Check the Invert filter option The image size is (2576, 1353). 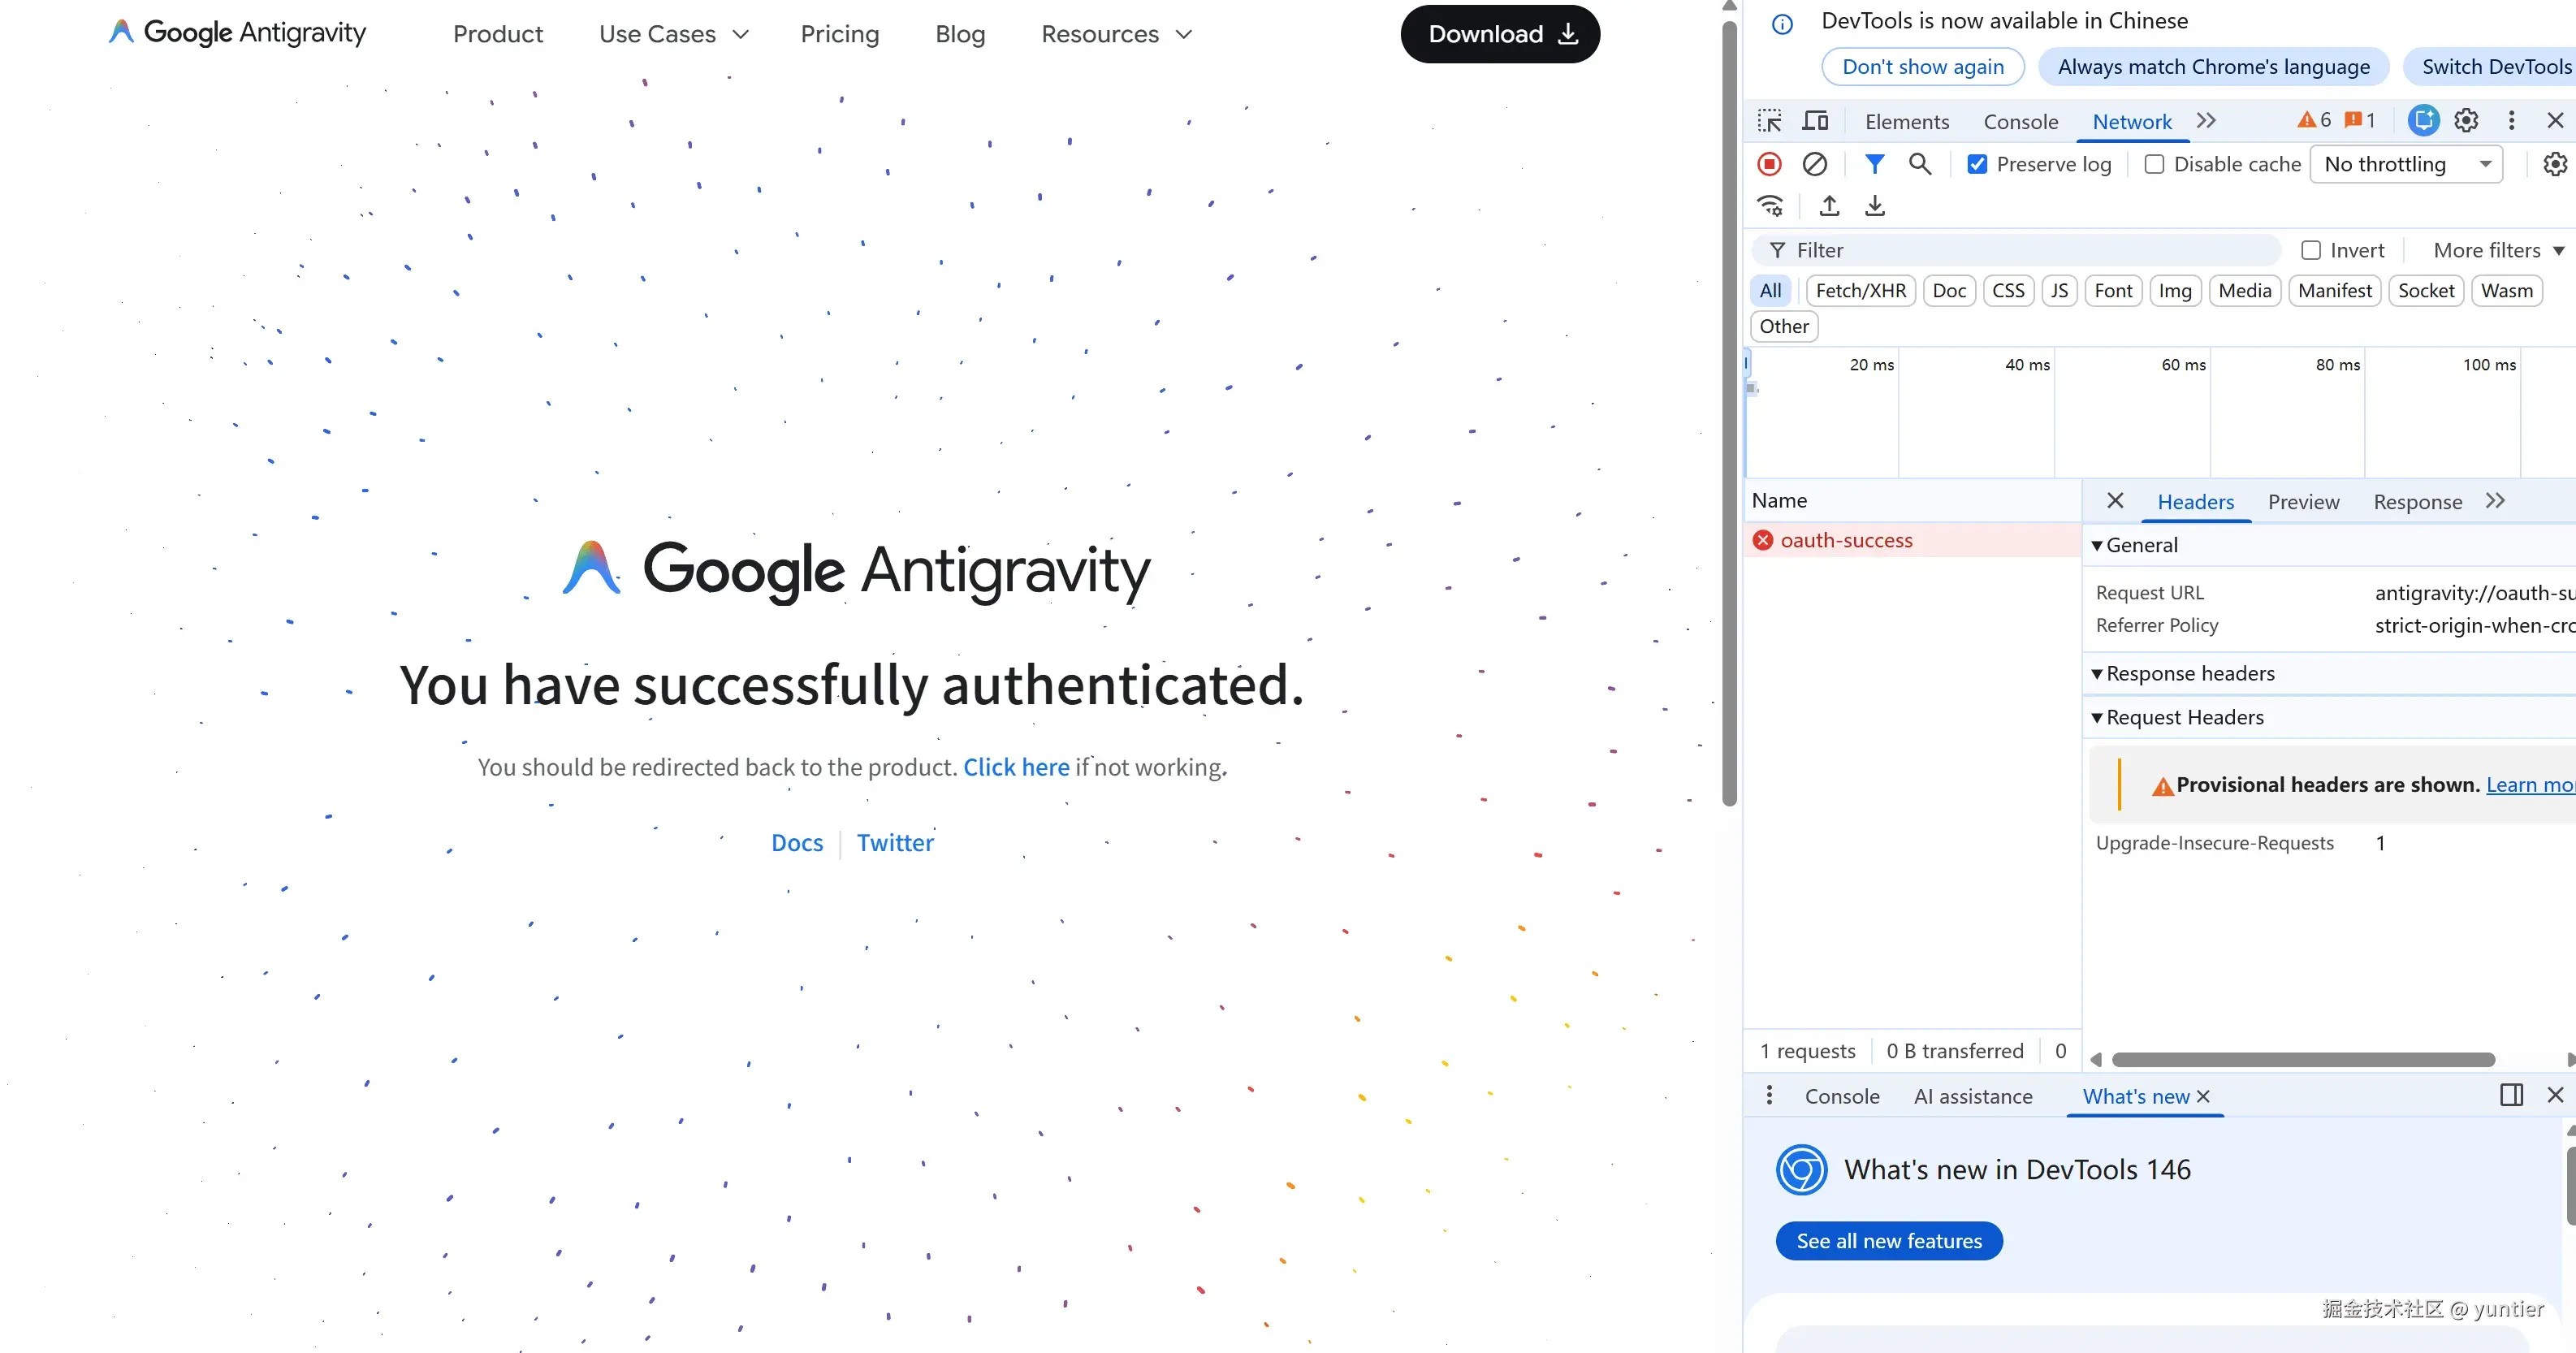click(2312, 249)
